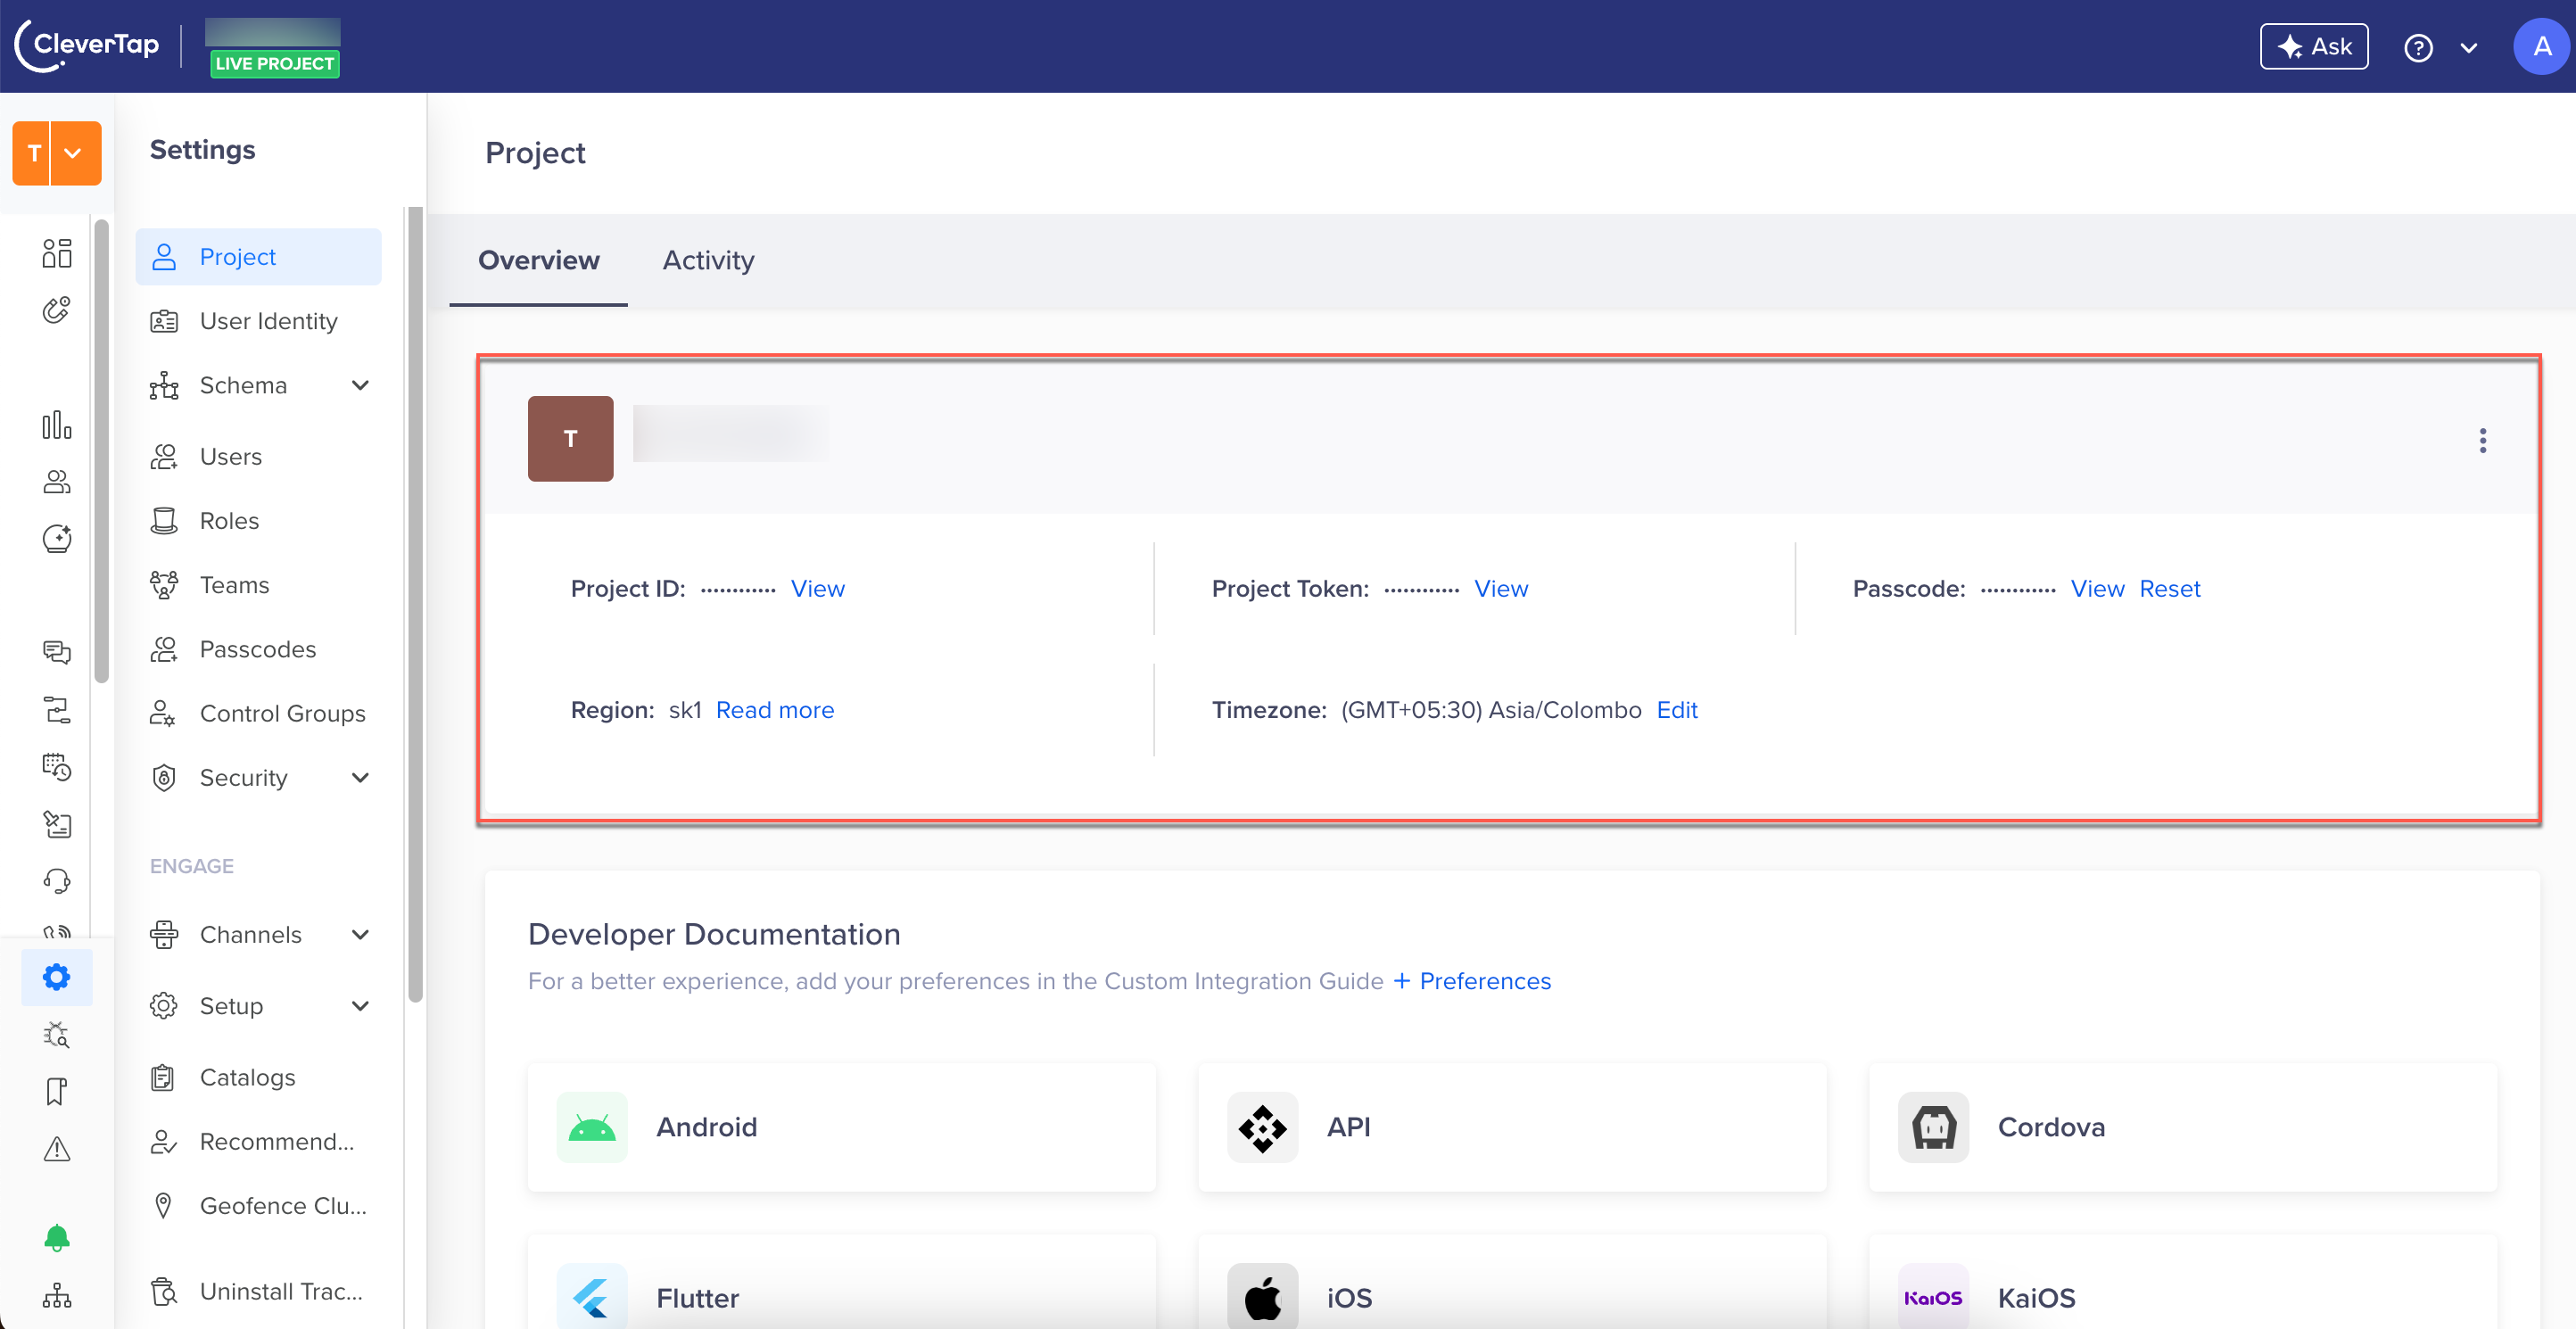This screenshot has height=1329, width=2576.
Task: Open the magnet icon in left rail
Action: 57,310
